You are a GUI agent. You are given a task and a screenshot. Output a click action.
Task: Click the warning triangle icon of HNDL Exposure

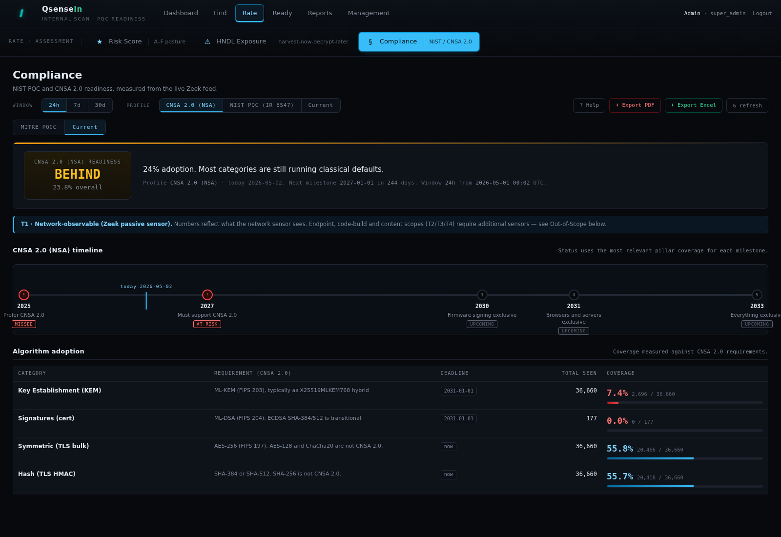click(x=207, y=42)
